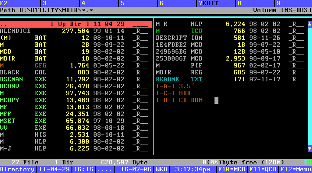Click function key slot 4
The width and height of the screenshot is (312, 173).
point(100,3)
